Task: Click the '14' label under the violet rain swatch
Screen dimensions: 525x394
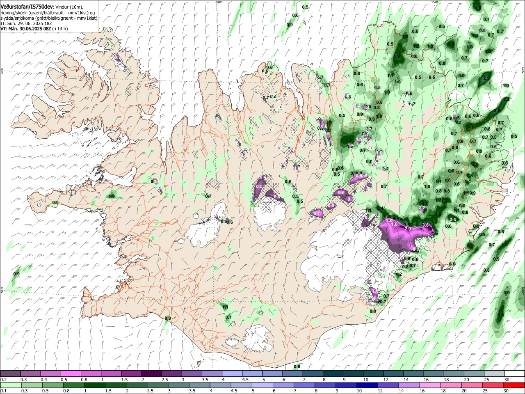Action: click(x=402, y=391)
